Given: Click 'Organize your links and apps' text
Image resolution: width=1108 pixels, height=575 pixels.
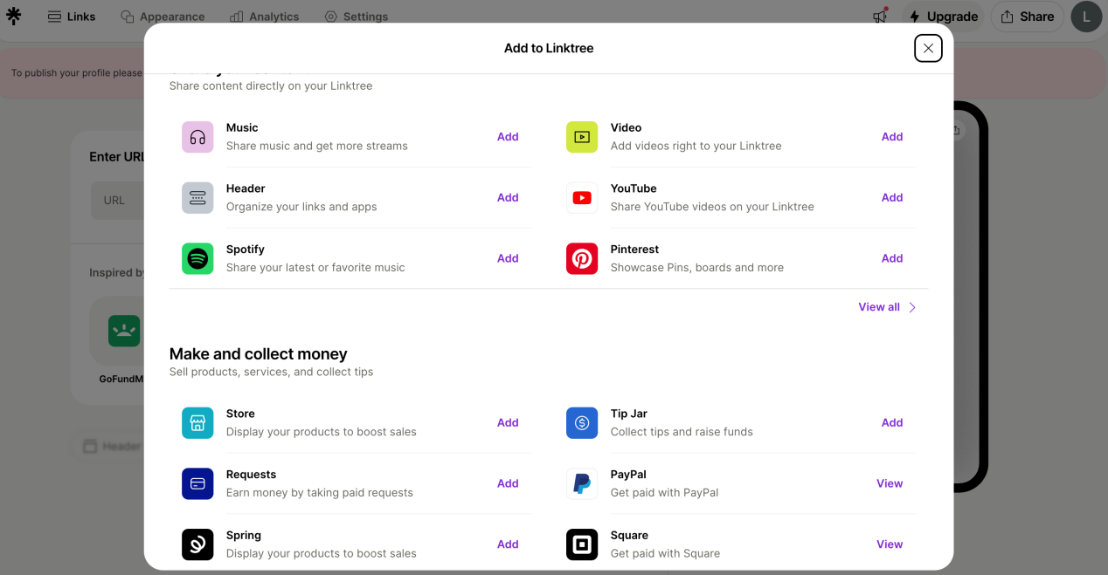Looking at the screenshot, I should tap(301, 207).
